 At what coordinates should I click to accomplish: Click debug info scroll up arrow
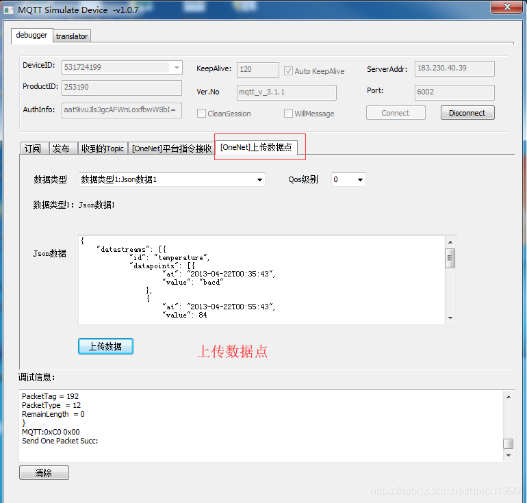[x=509, y=397]
